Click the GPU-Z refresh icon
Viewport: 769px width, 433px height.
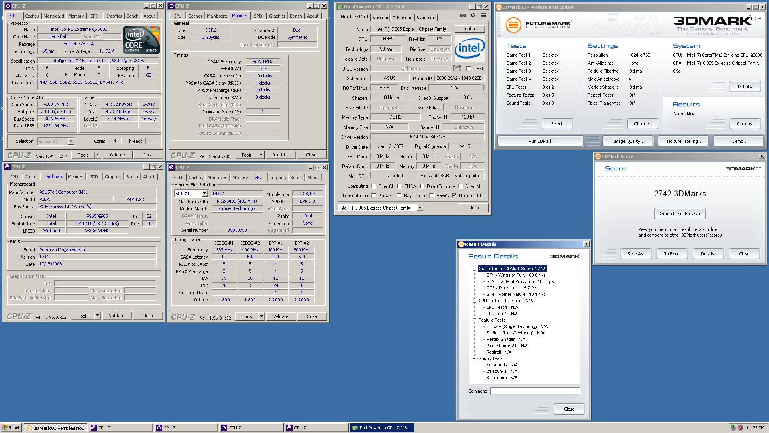pos(473,16)
